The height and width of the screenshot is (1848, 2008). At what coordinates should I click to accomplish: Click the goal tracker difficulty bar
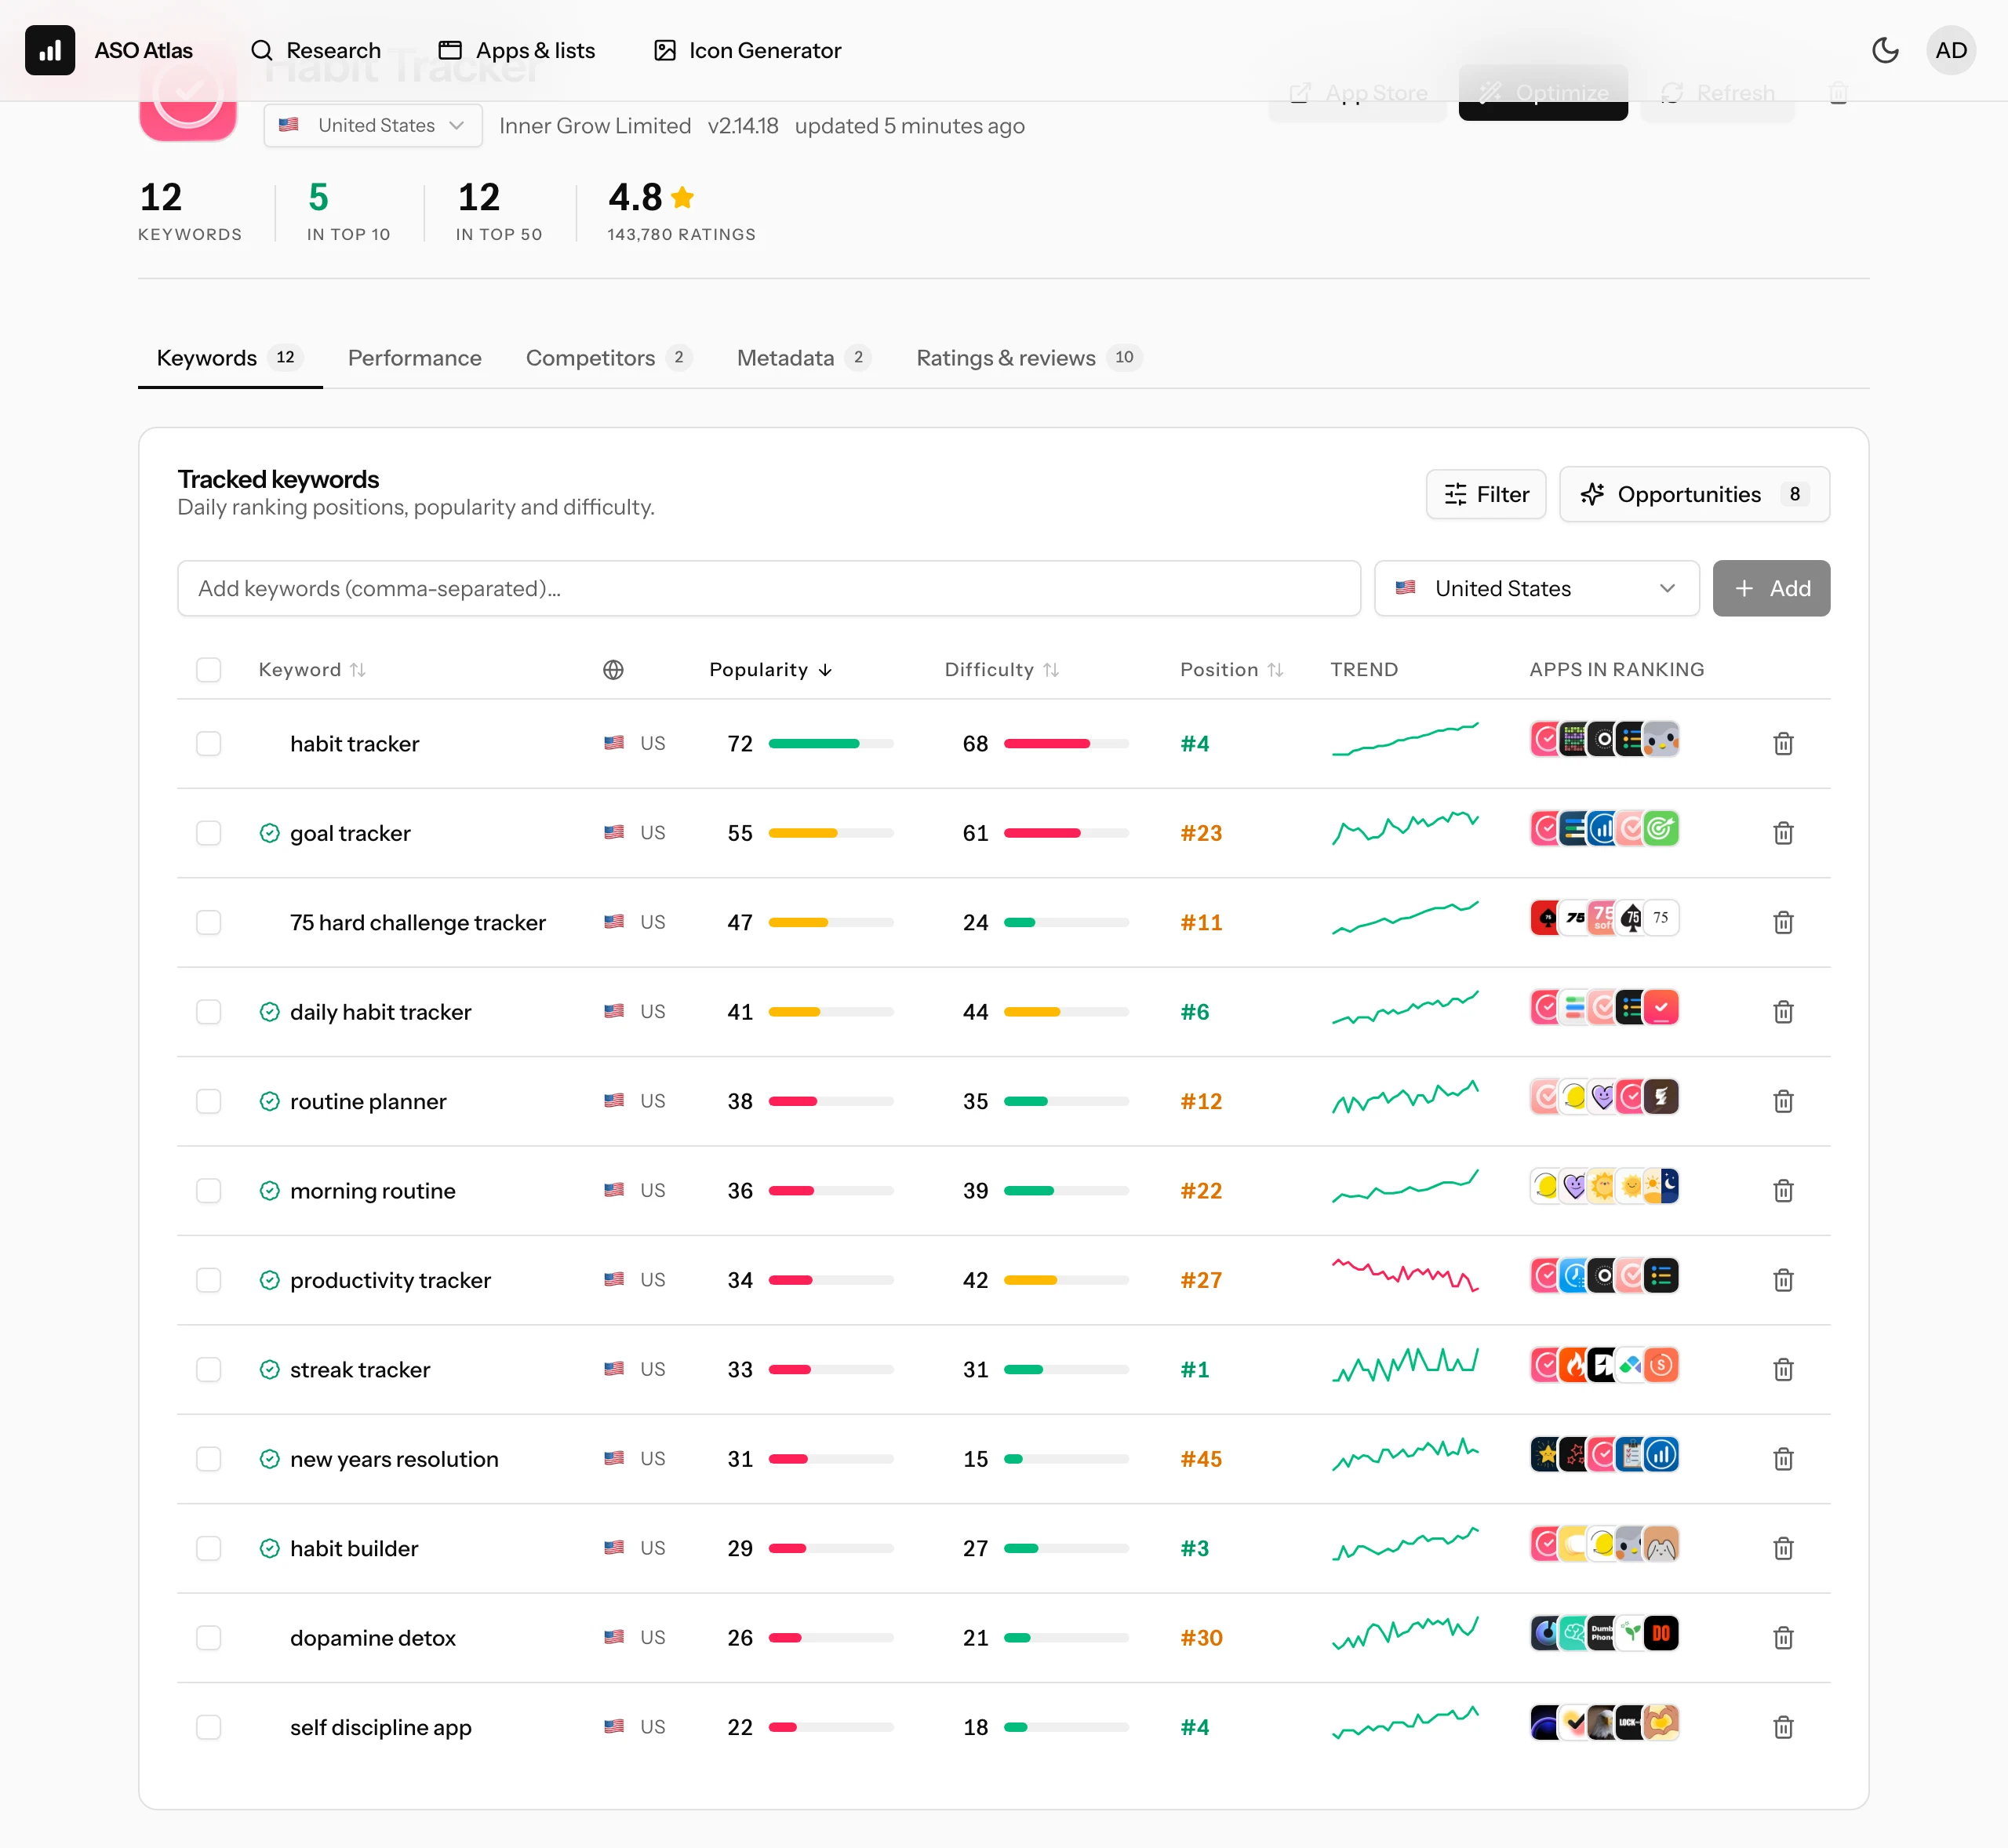[x=1066, y=833]
